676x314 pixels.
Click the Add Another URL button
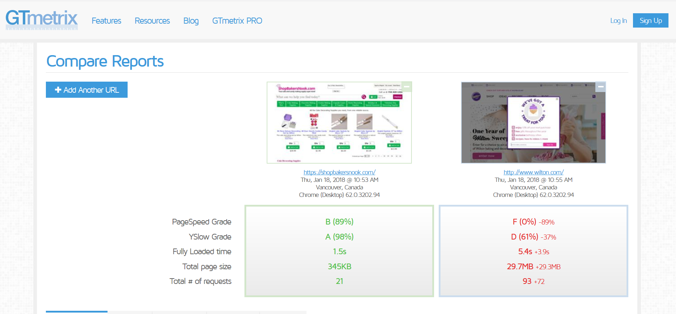(87, 90)
